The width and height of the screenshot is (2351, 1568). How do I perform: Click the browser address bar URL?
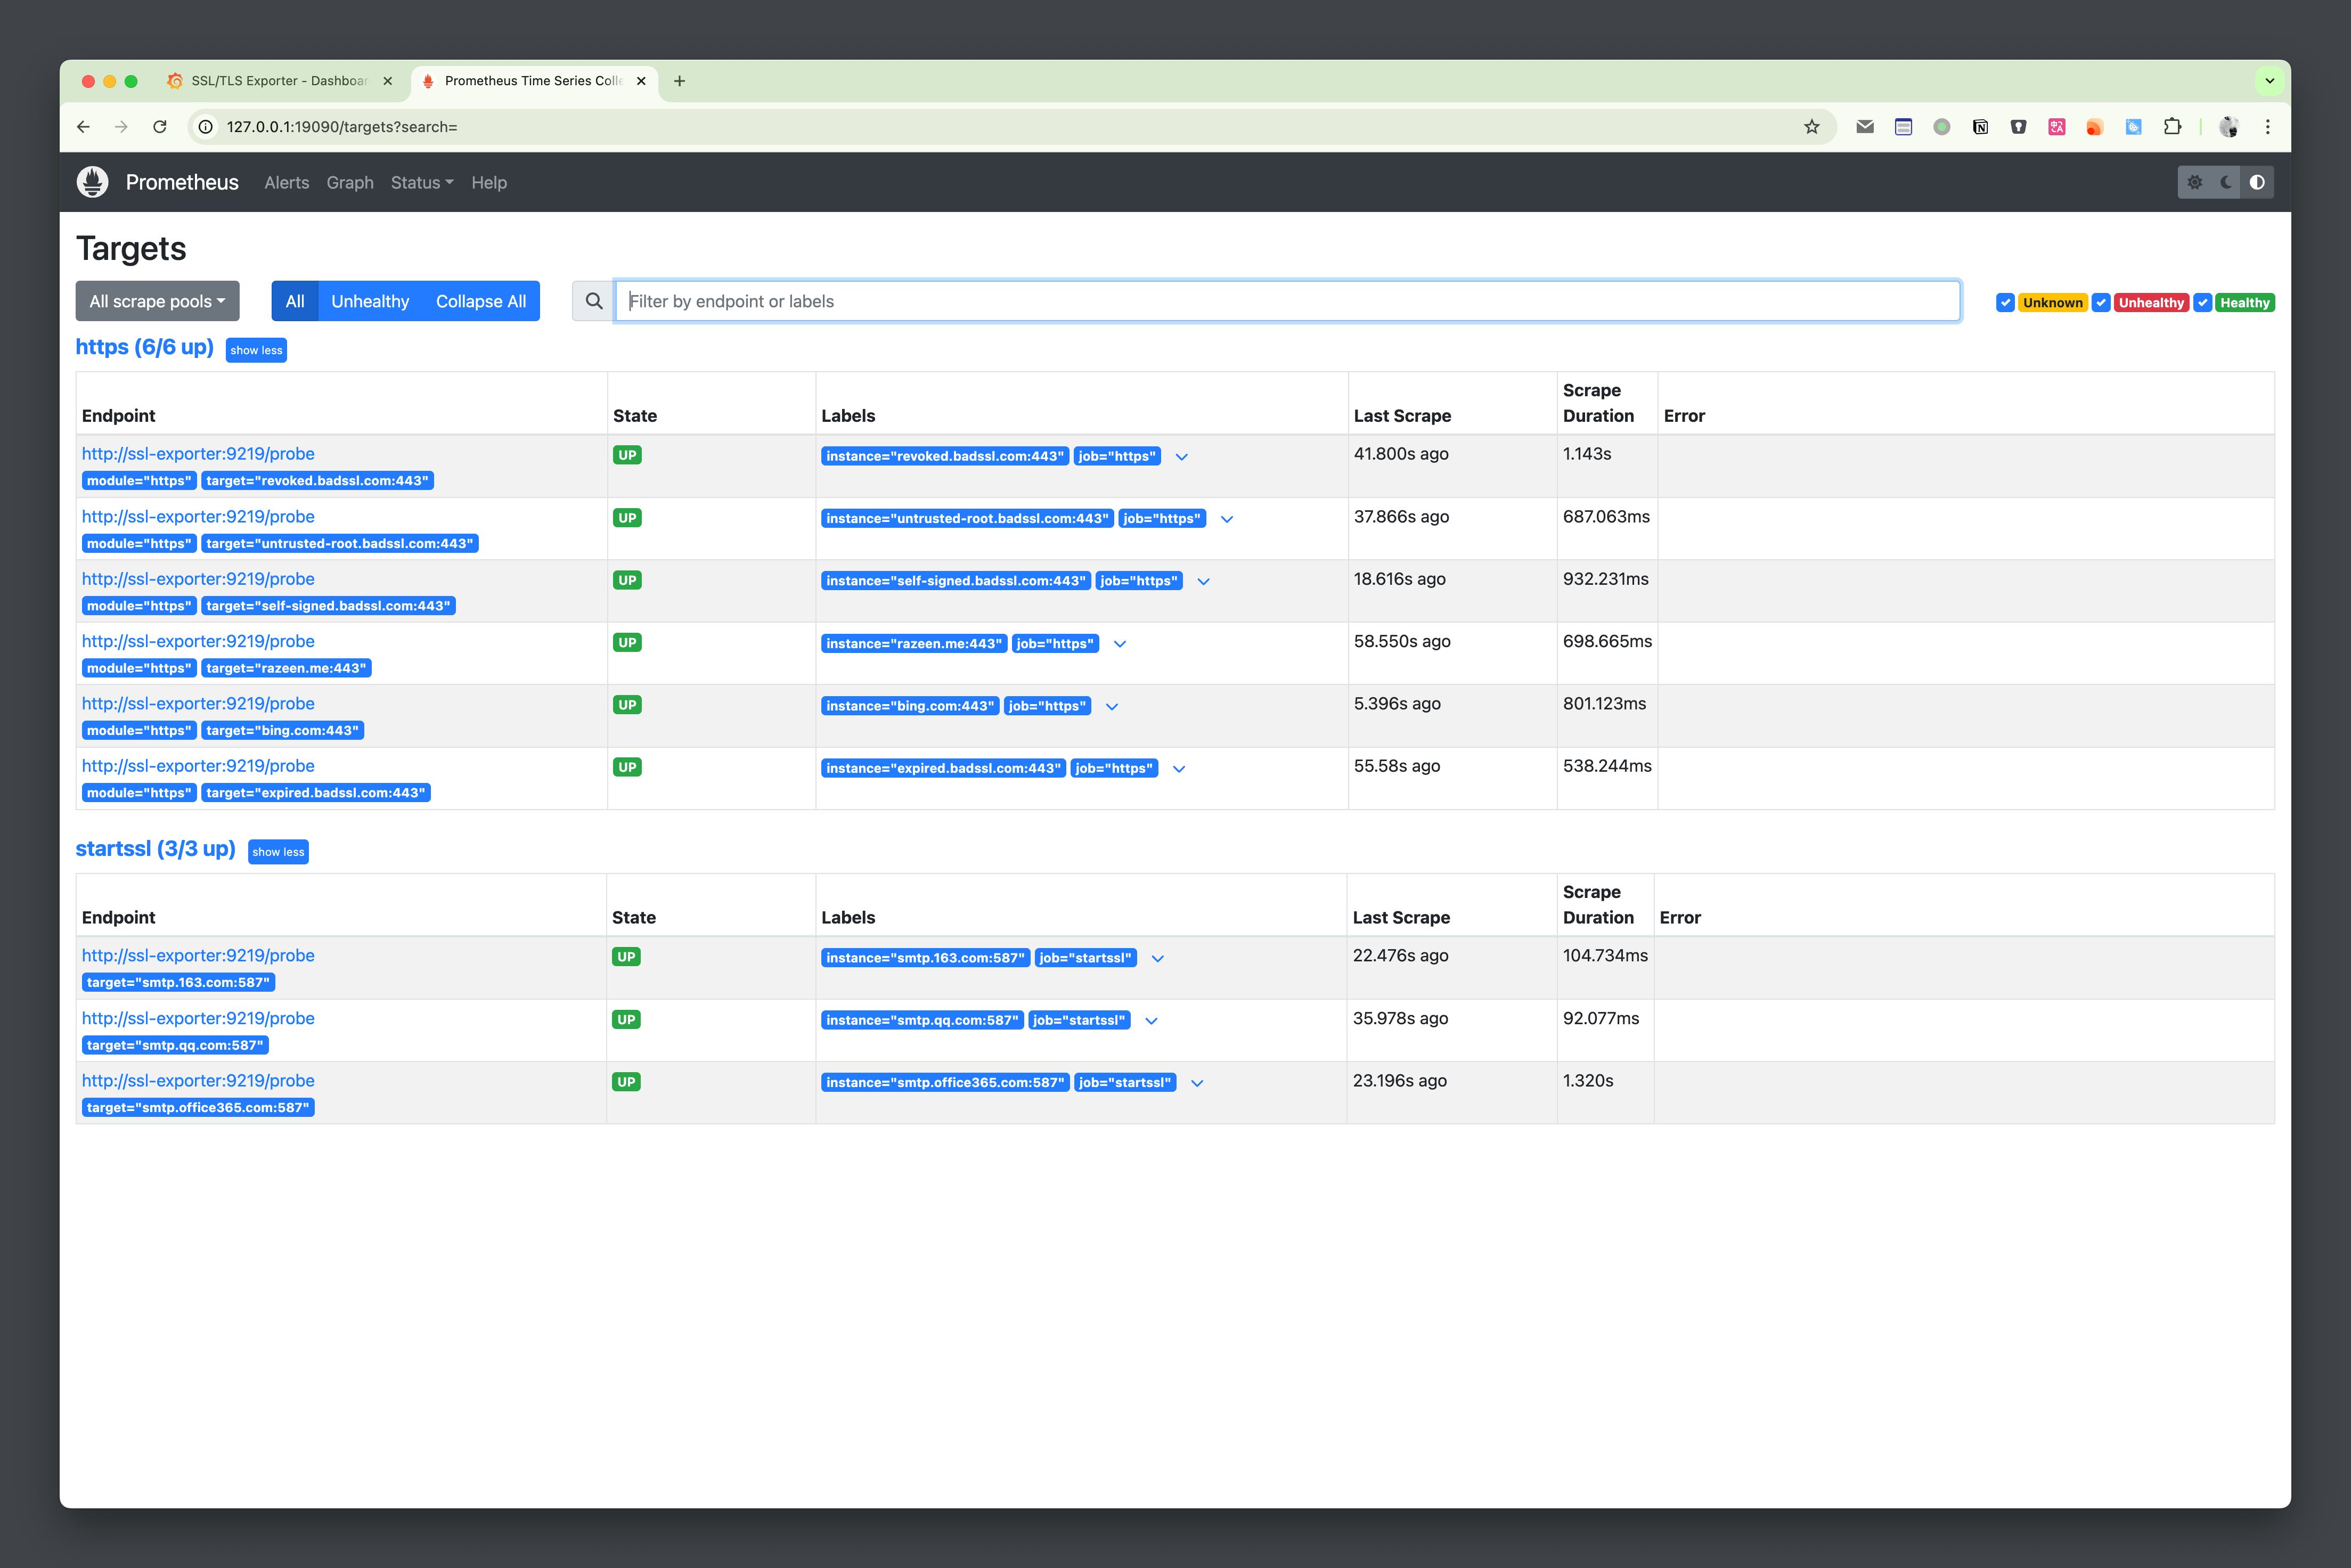[x=342, y=127]
